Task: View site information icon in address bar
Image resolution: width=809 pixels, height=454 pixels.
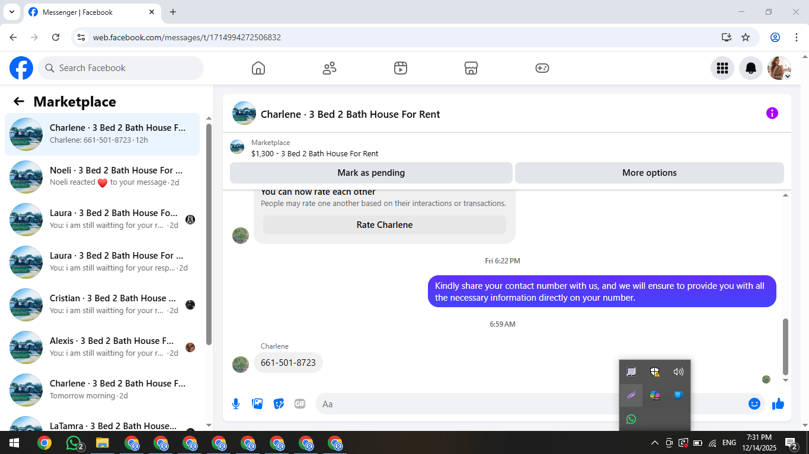Action: [x=82, y=37]
